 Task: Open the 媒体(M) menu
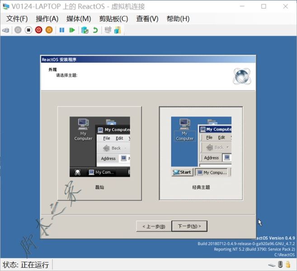click(79, 19)
